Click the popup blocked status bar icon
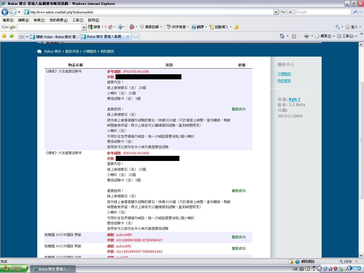 point(291,262)
